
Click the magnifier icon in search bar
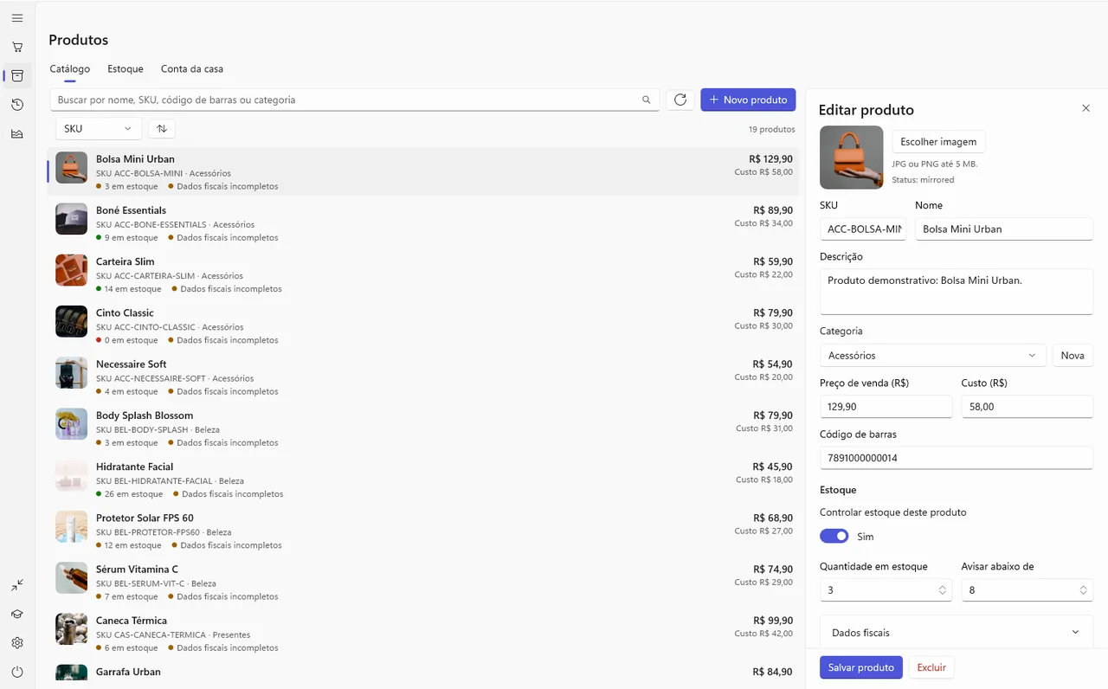pyautogui.click(x=646, y=100)
